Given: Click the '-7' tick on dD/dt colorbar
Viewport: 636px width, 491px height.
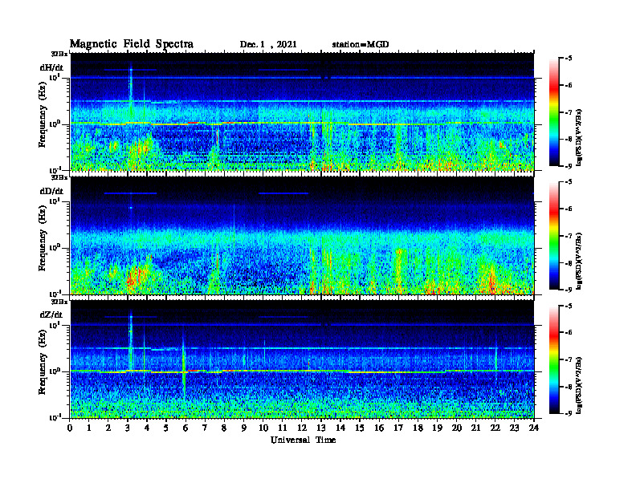Looking at the screenshot, I should tap(568, 236).
